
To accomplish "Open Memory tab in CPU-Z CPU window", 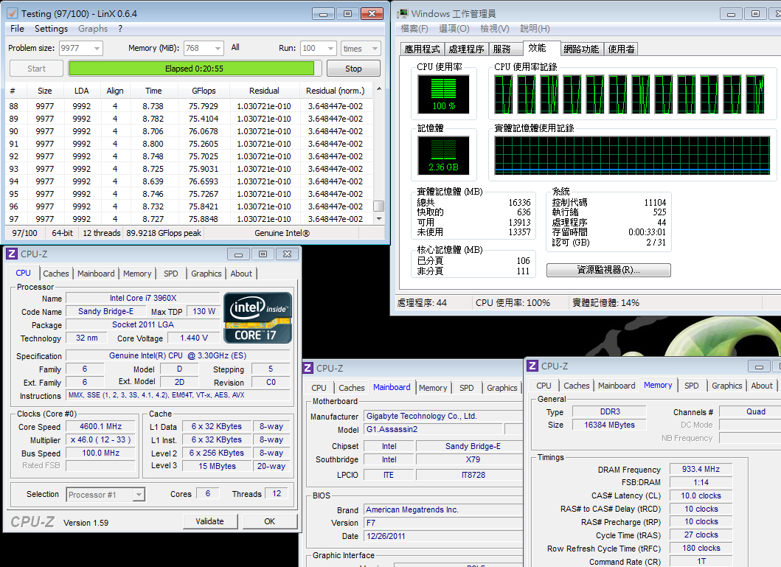I will tap(137, 274).
